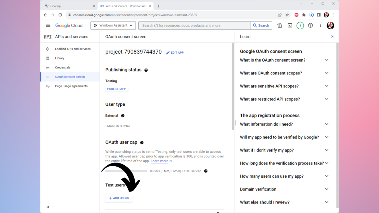This screenshot has width=379, height=213.
Task: Open the Google Cloud hamburger navigation menu
Action: [48, 26]
